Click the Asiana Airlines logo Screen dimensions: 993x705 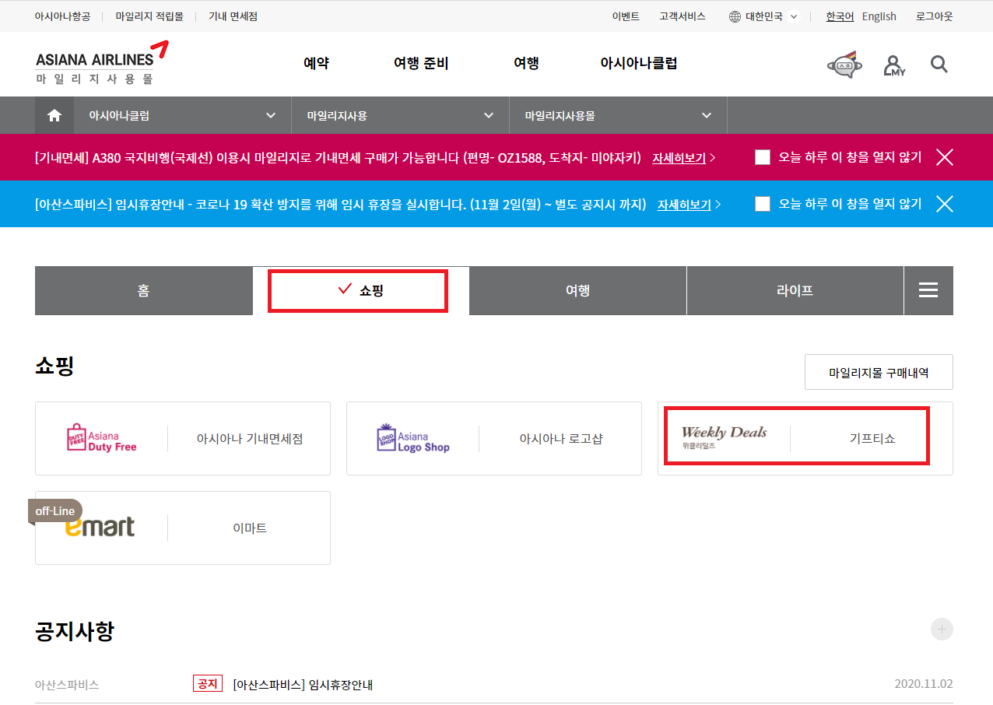[x=102, y=62]
